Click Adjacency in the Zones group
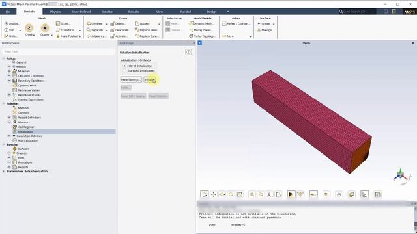 (96, 36)
